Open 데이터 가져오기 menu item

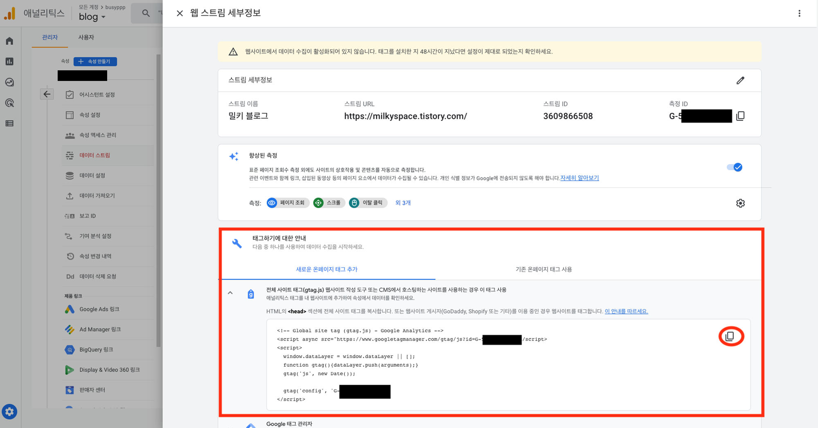[108, 196]
